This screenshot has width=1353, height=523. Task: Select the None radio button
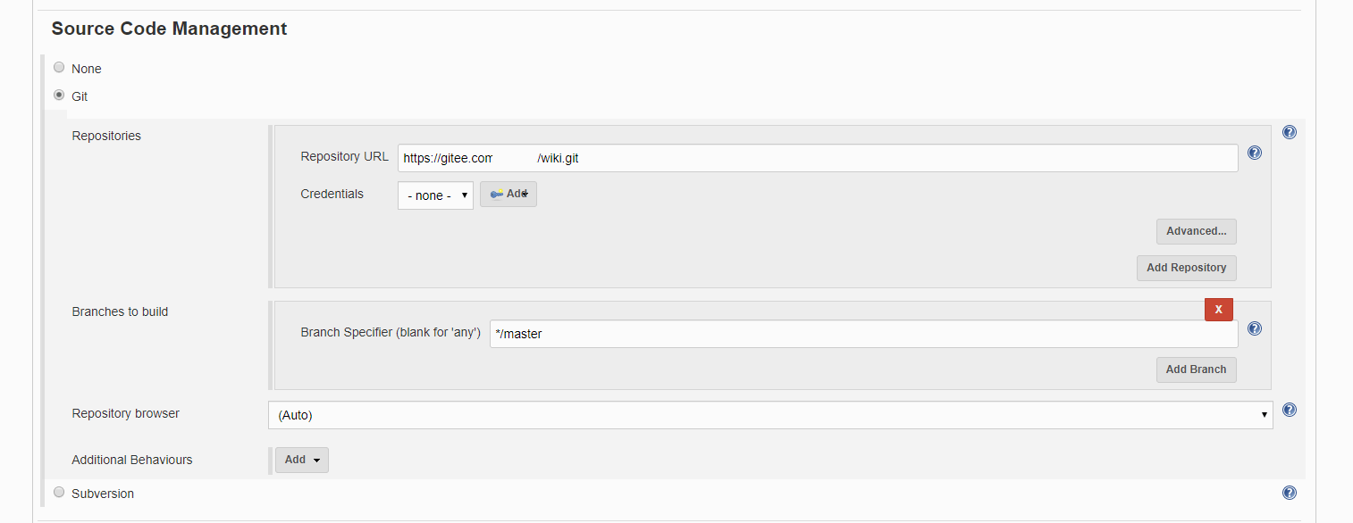point(59,67)
